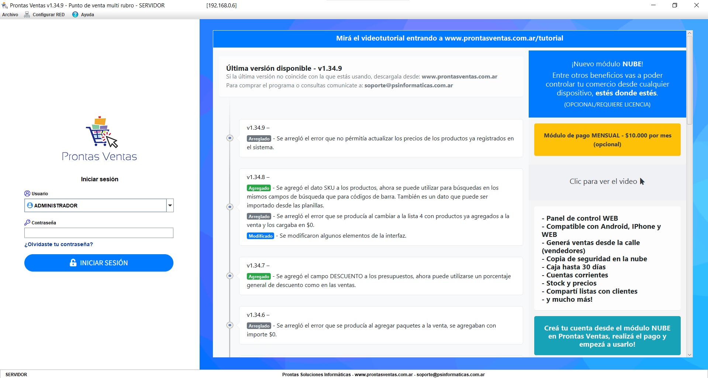Click the v1.34.9 timeline marker

230,138
